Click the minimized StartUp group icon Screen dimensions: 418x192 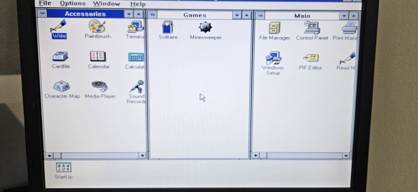click(x=63, y=167)
